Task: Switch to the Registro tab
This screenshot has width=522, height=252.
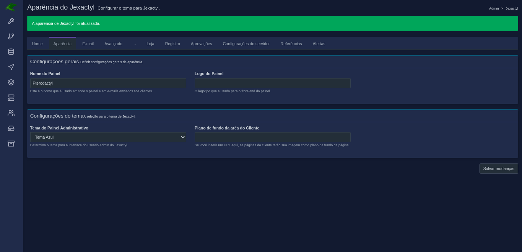Action: click(172, 44)
